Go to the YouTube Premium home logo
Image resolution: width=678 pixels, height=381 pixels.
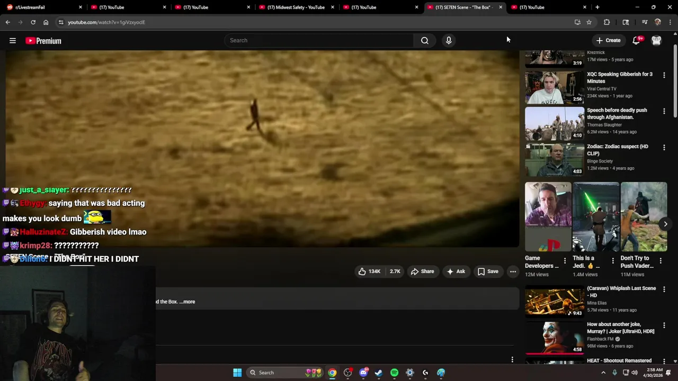tap(43, 41)
